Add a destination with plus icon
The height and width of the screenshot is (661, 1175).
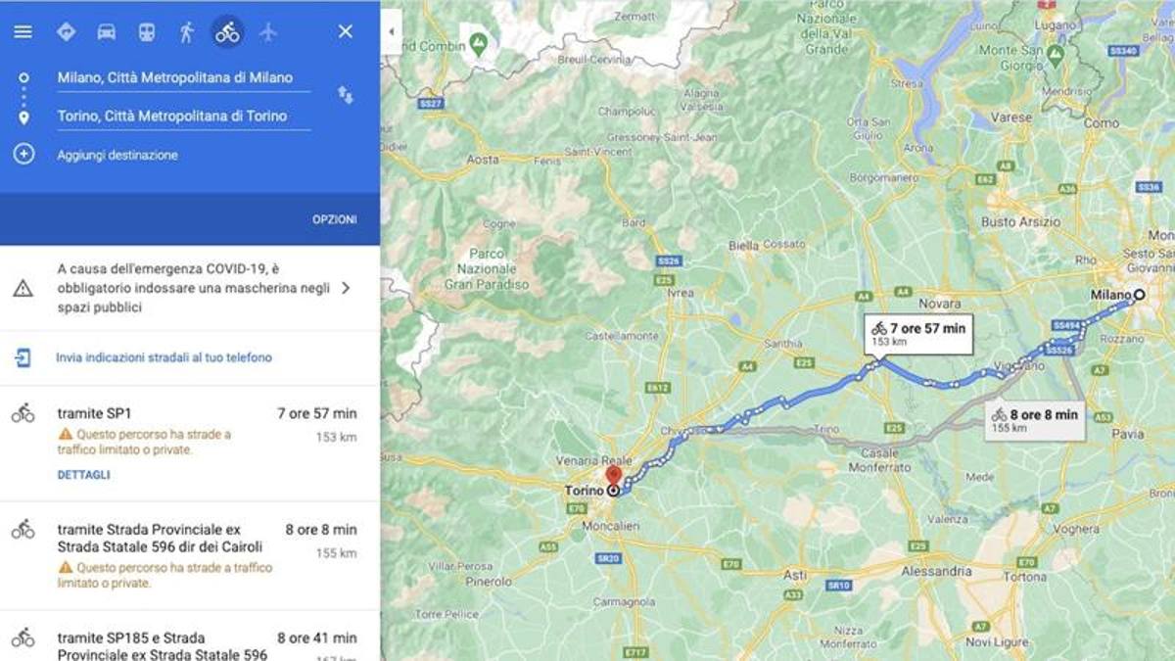point(23,155)
